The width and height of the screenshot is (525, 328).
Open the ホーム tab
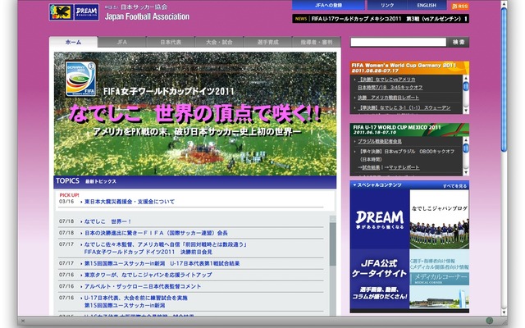[73, 42]
